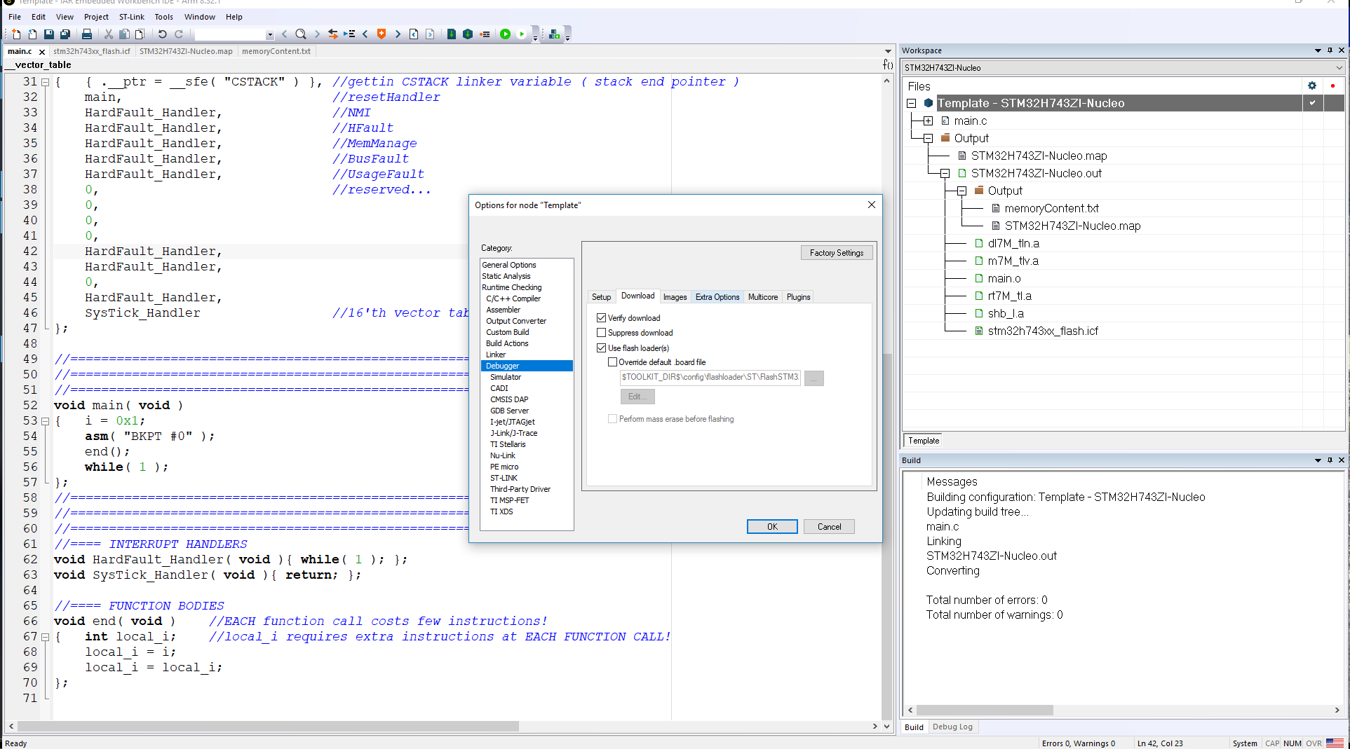Click the Cancel button in the dialog
The width and height of the screenshot is (1350, 749).
click(x=829, y=527)
